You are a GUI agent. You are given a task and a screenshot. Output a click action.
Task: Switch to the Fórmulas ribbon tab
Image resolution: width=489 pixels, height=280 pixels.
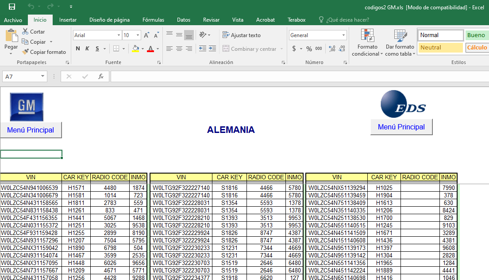(153, 20)
